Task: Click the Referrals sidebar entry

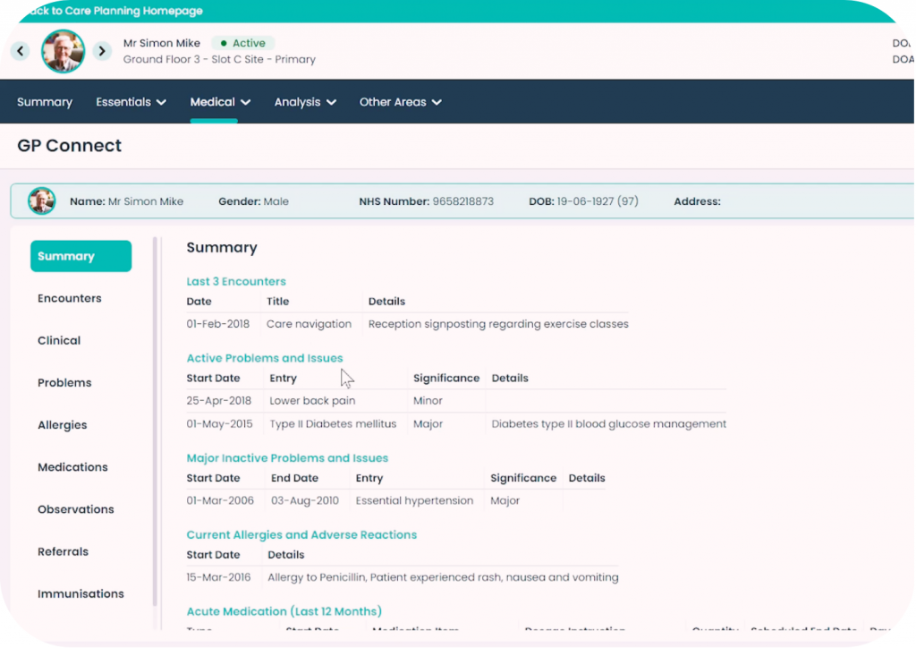Action: pos(63,551)
